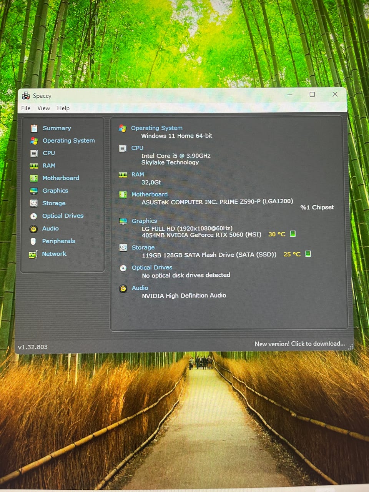
Task: Click the '30 °C' graphics temperature value
Action: [277, 234]
